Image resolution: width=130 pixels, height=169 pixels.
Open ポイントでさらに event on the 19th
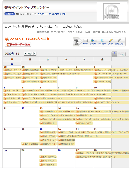[x=48, y=136]
